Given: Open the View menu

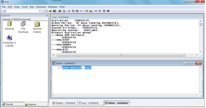Looking at the screenshot, I should click(x=17, y=7).
